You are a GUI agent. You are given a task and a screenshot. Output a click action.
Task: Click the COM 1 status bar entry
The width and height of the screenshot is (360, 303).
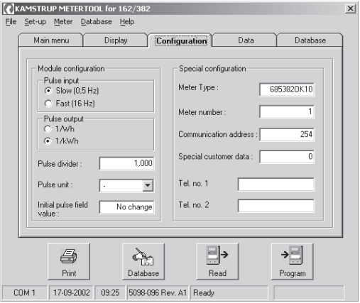[24, 293]
